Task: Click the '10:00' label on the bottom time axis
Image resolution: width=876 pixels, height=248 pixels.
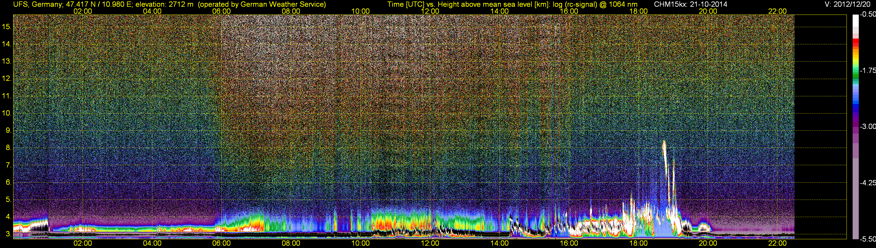Action: point(360,243)
